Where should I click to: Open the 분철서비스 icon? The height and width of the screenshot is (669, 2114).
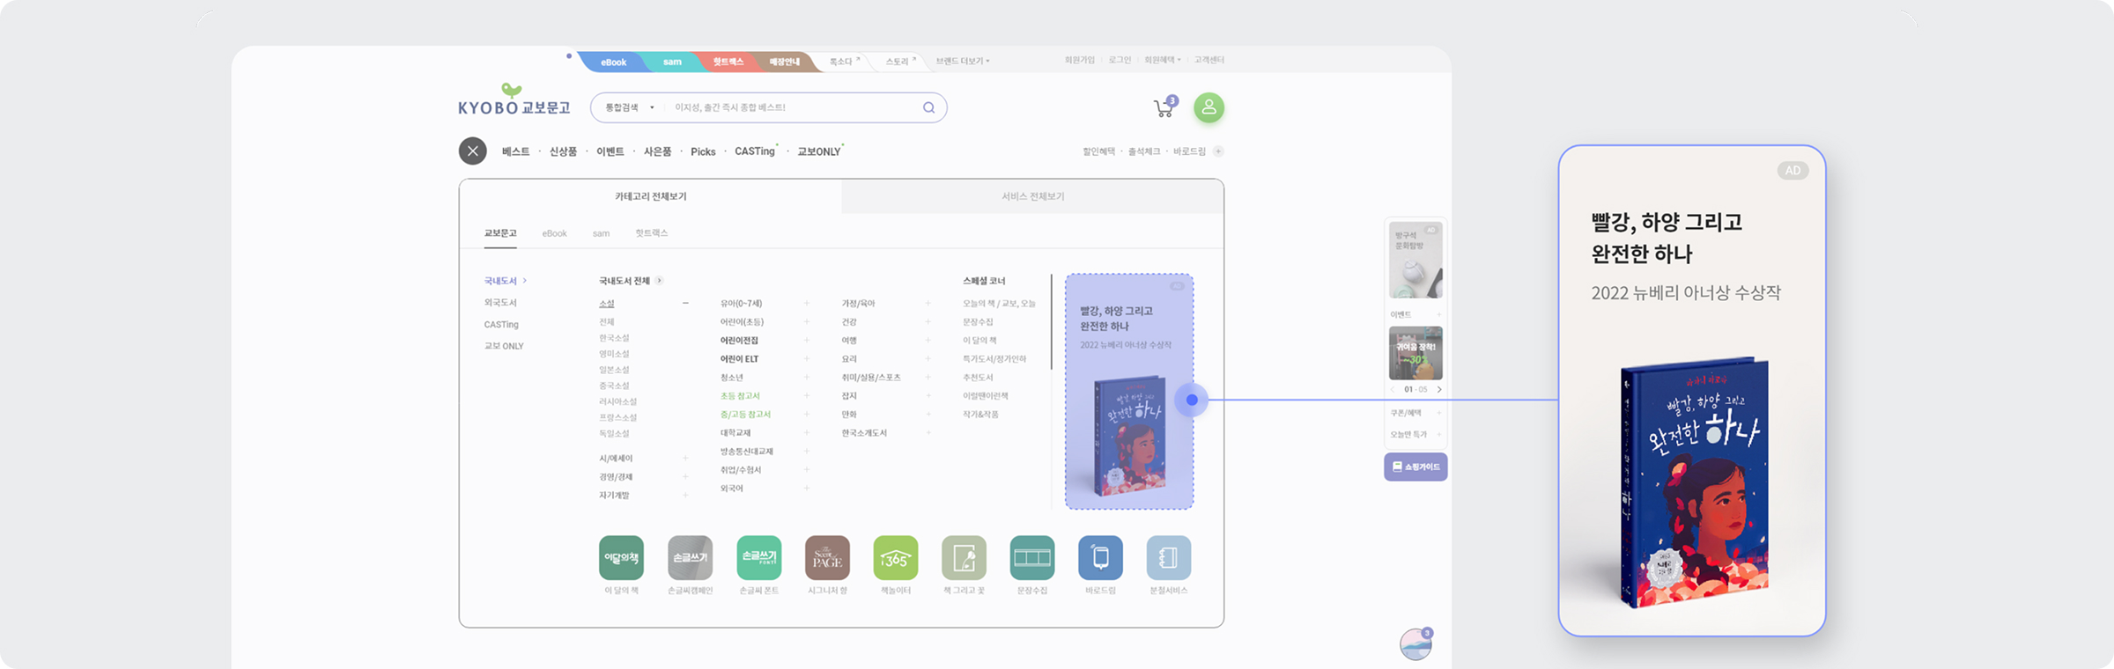[1169, 557]
